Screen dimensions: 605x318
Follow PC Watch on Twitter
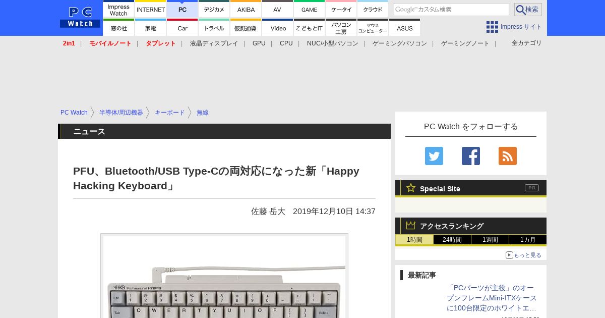pyautogui.click(x=434, y=156)
